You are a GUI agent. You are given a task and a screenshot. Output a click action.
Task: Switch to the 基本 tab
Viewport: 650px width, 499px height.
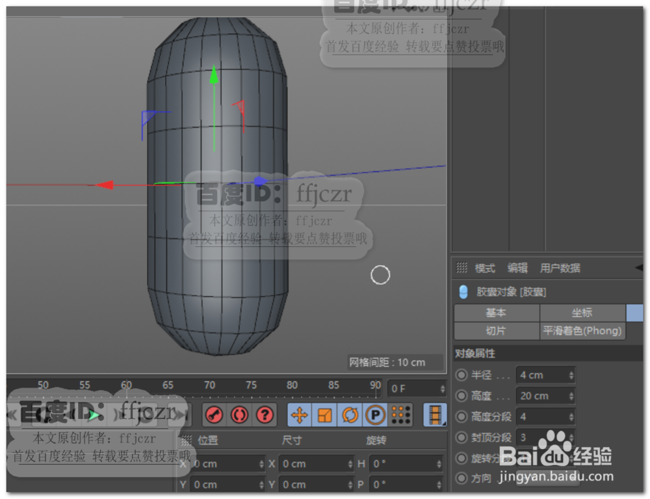pyautogui.click(x=496, y=313)
